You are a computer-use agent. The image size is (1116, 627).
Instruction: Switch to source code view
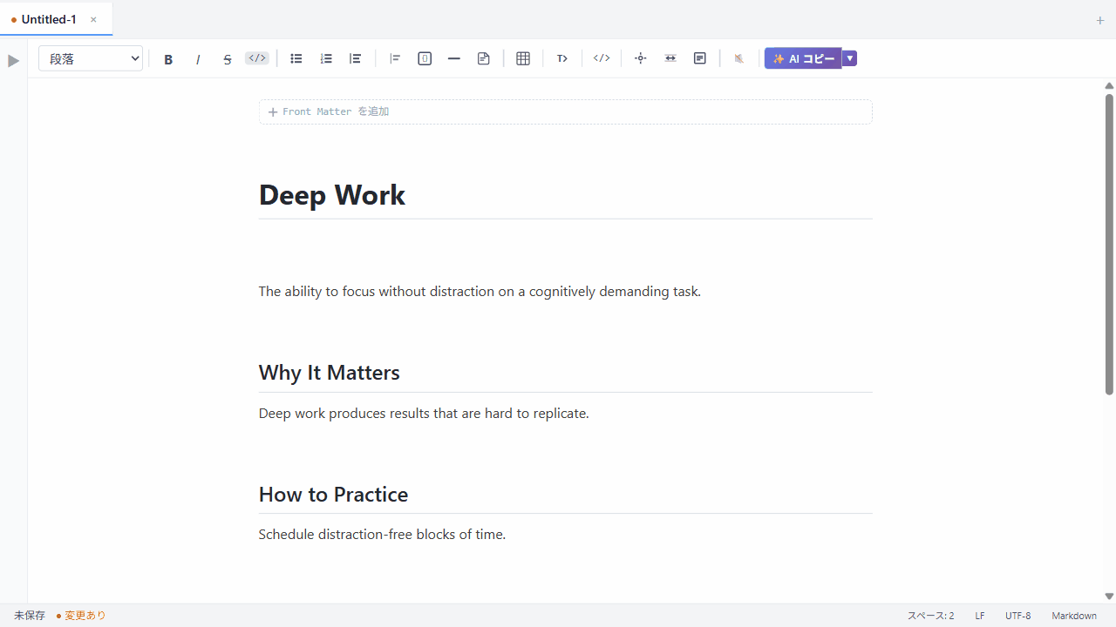point(602,58)
